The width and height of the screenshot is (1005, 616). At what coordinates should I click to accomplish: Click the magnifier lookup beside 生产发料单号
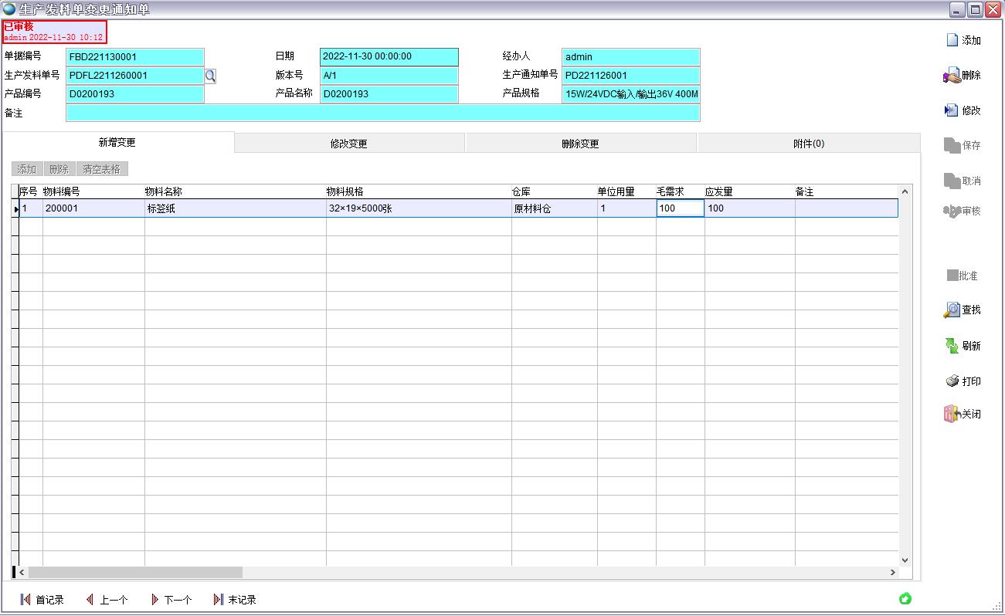point(210,76)
